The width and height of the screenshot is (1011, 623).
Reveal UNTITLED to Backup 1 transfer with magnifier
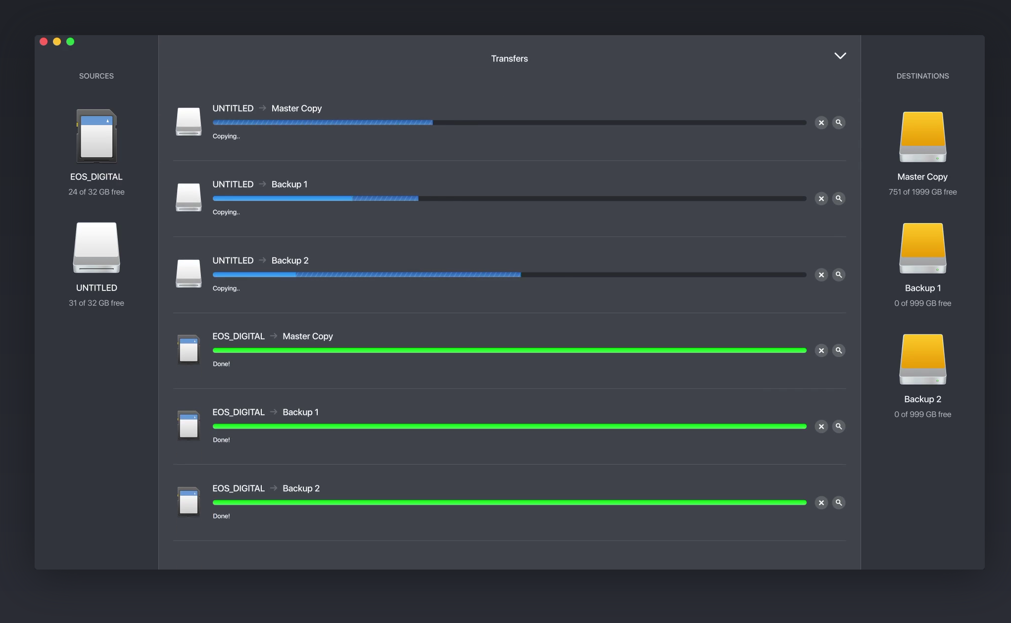coord(838,198)
